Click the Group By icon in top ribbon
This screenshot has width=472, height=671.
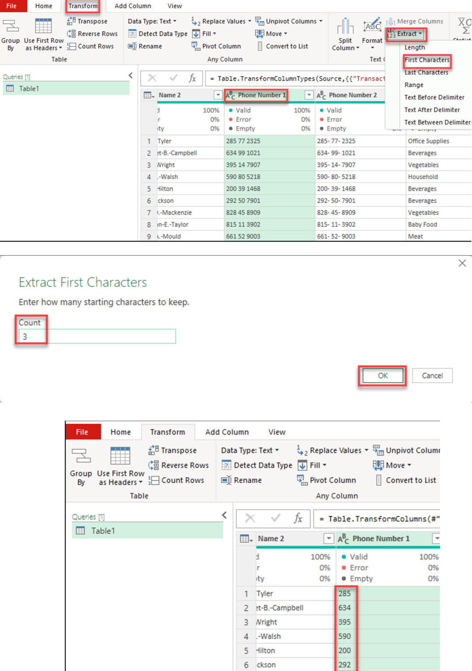[x=10, y=27]
